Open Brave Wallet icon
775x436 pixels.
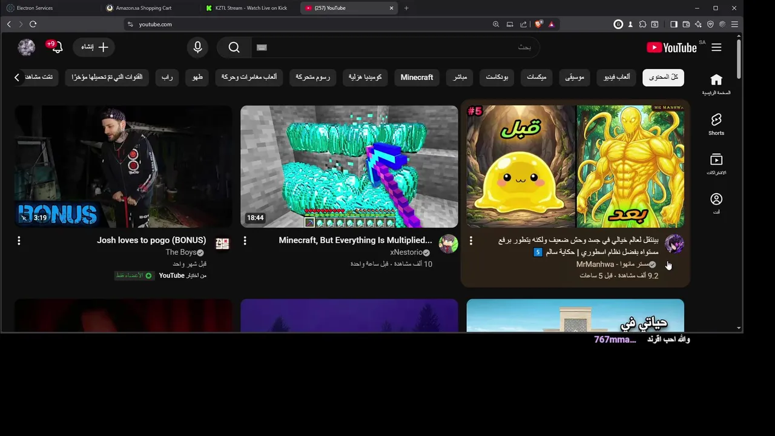pyautogui.click(x=686, y=24)
